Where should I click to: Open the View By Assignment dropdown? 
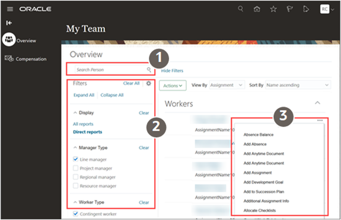coord(227,85)
